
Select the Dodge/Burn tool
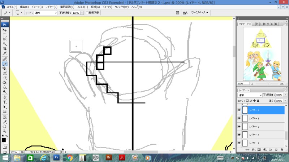click(x=5, y=92)
